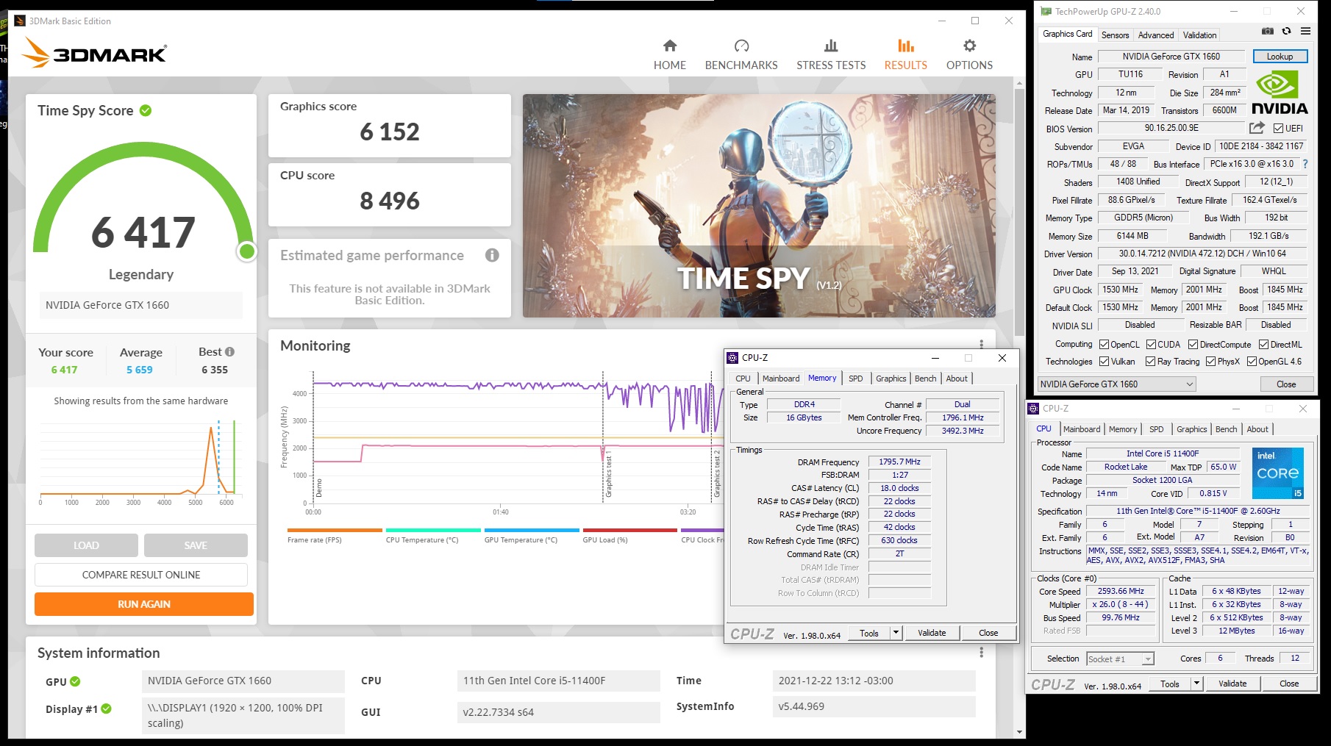
Task: Click the GPU Load red legend bar
Action: tap(629, 530)
